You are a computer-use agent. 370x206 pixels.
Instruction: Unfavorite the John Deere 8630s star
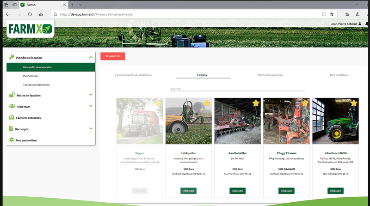[354, 103]
